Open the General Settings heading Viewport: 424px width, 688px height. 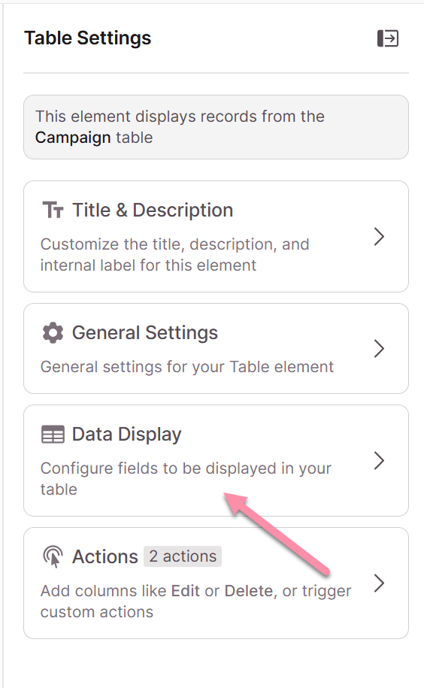click(x=145, y=332)
